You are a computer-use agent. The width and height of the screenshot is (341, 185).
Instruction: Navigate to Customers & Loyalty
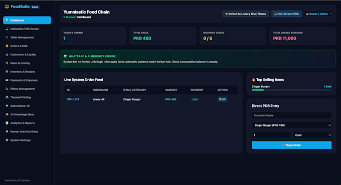[27, 54]
